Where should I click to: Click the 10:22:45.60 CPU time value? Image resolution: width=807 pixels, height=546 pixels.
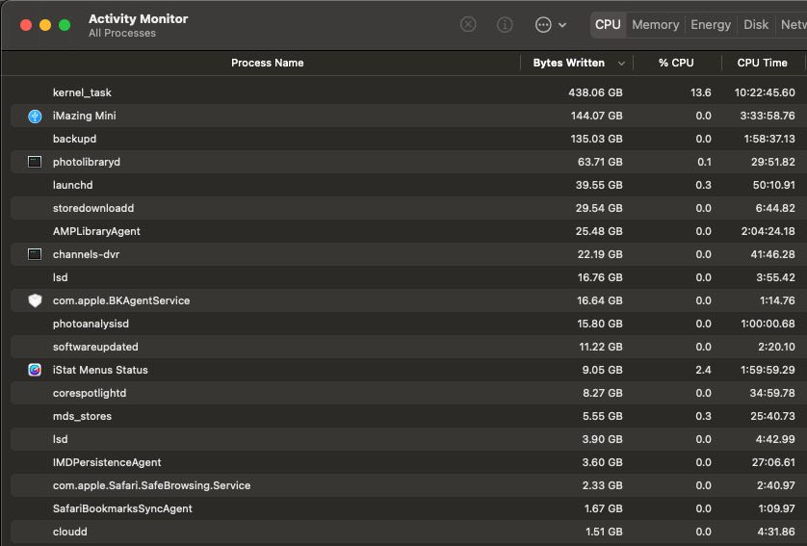click(x=765, y=92)
